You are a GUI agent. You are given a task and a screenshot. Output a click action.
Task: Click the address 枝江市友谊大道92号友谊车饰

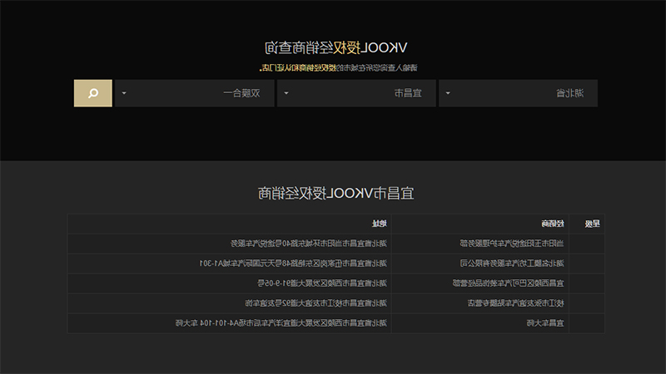click(x=316, y=303)
